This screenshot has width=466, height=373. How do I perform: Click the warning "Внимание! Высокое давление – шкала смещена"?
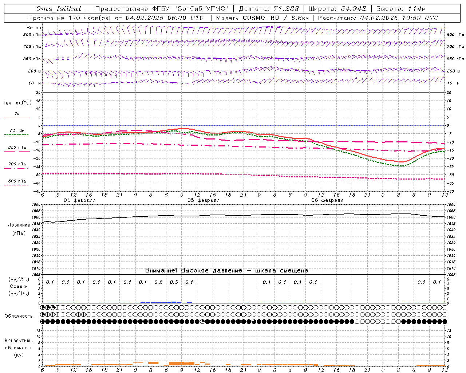tap(227, 271)
